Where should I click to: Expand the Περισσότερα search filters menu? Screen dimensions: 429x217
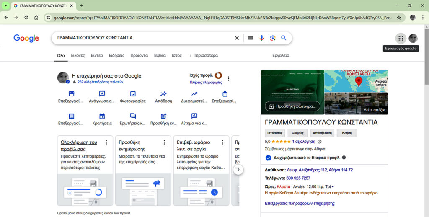[204, 55]
